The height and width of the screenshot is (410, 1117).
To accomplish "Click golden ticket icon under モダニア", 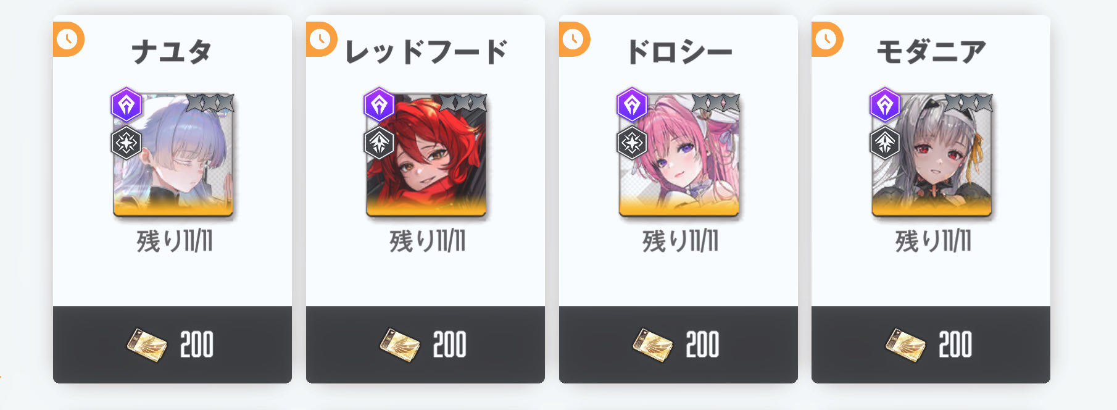I will [905, 345].
